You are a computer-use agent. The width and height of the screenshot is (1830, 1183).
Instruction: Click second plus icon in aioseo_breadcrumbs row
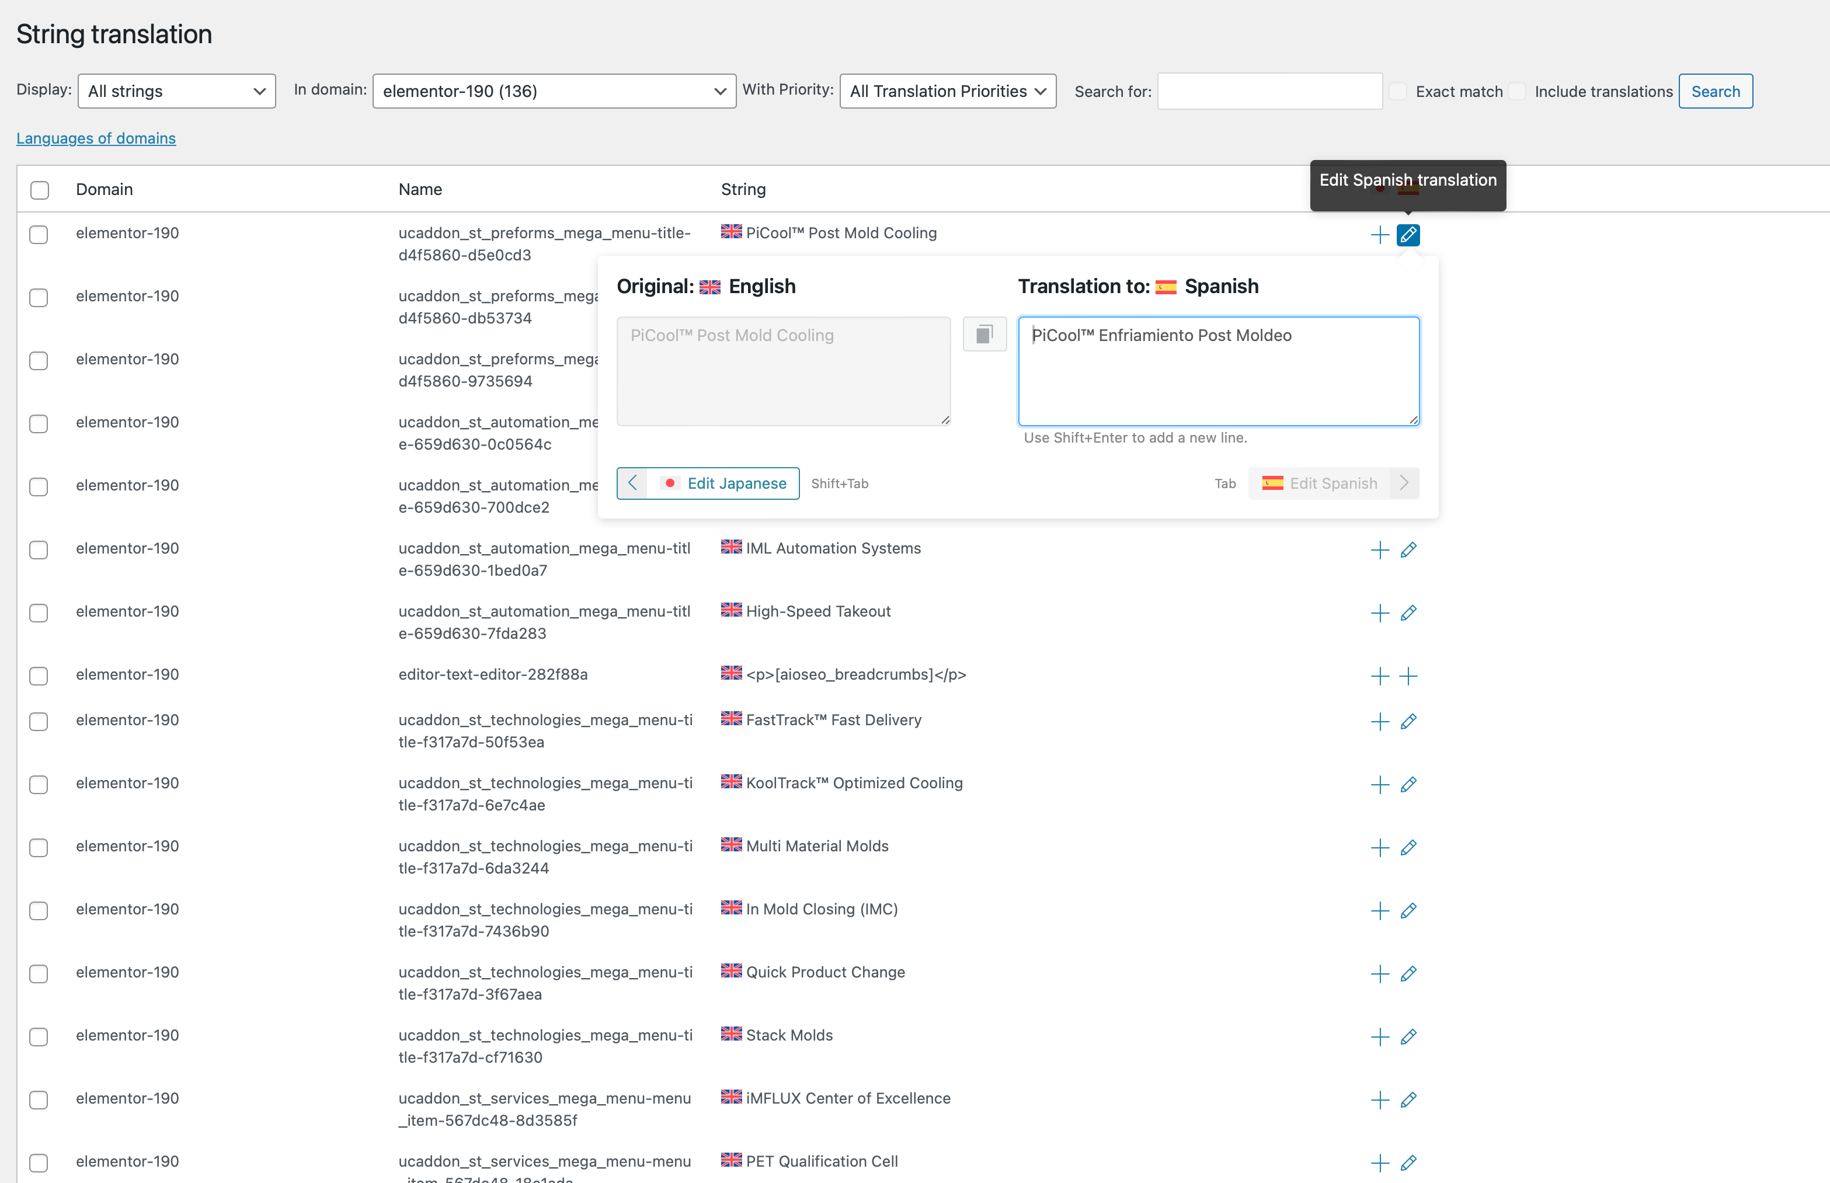click(1407, 676)
